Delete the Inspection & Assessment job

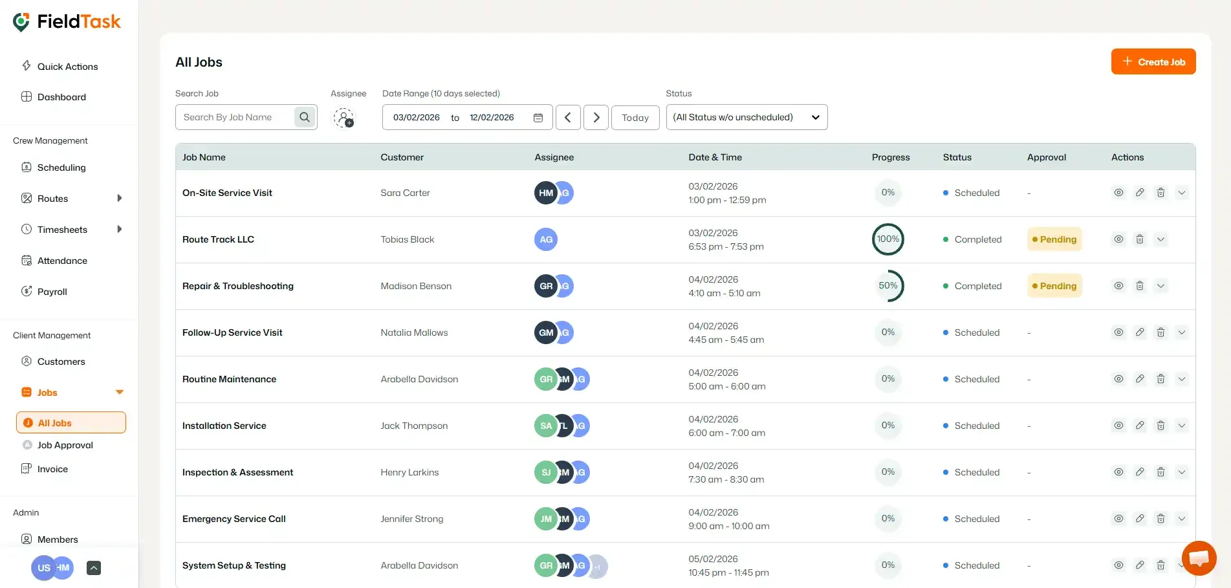point(1160,472)
